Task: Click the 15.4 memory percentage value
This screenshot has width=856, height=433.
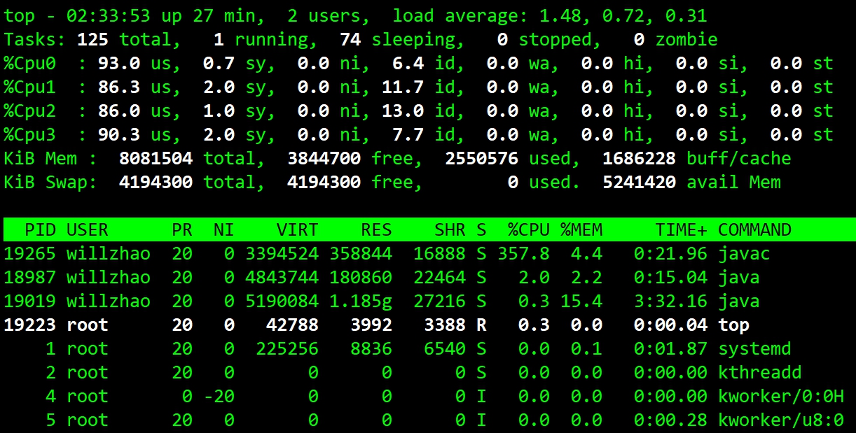Action: [x=581, y=301]
